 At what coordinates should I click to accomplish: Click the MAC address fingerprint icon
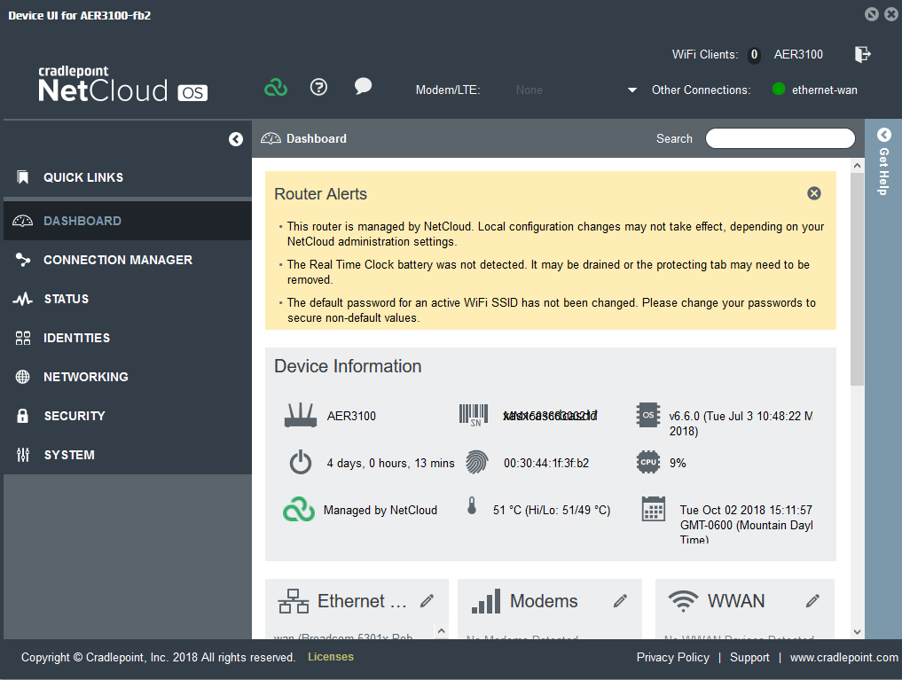[477, 462]
